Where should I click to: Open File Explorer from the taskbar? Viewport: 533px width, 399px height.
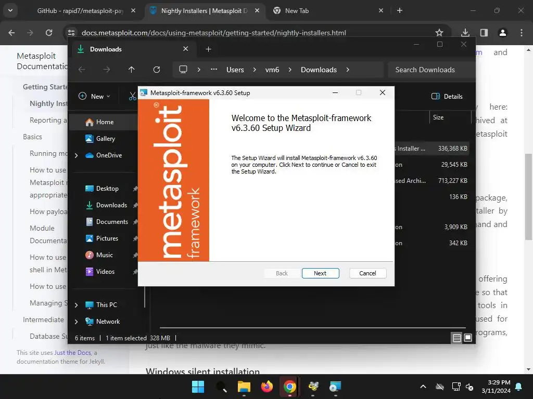(244, 387)
